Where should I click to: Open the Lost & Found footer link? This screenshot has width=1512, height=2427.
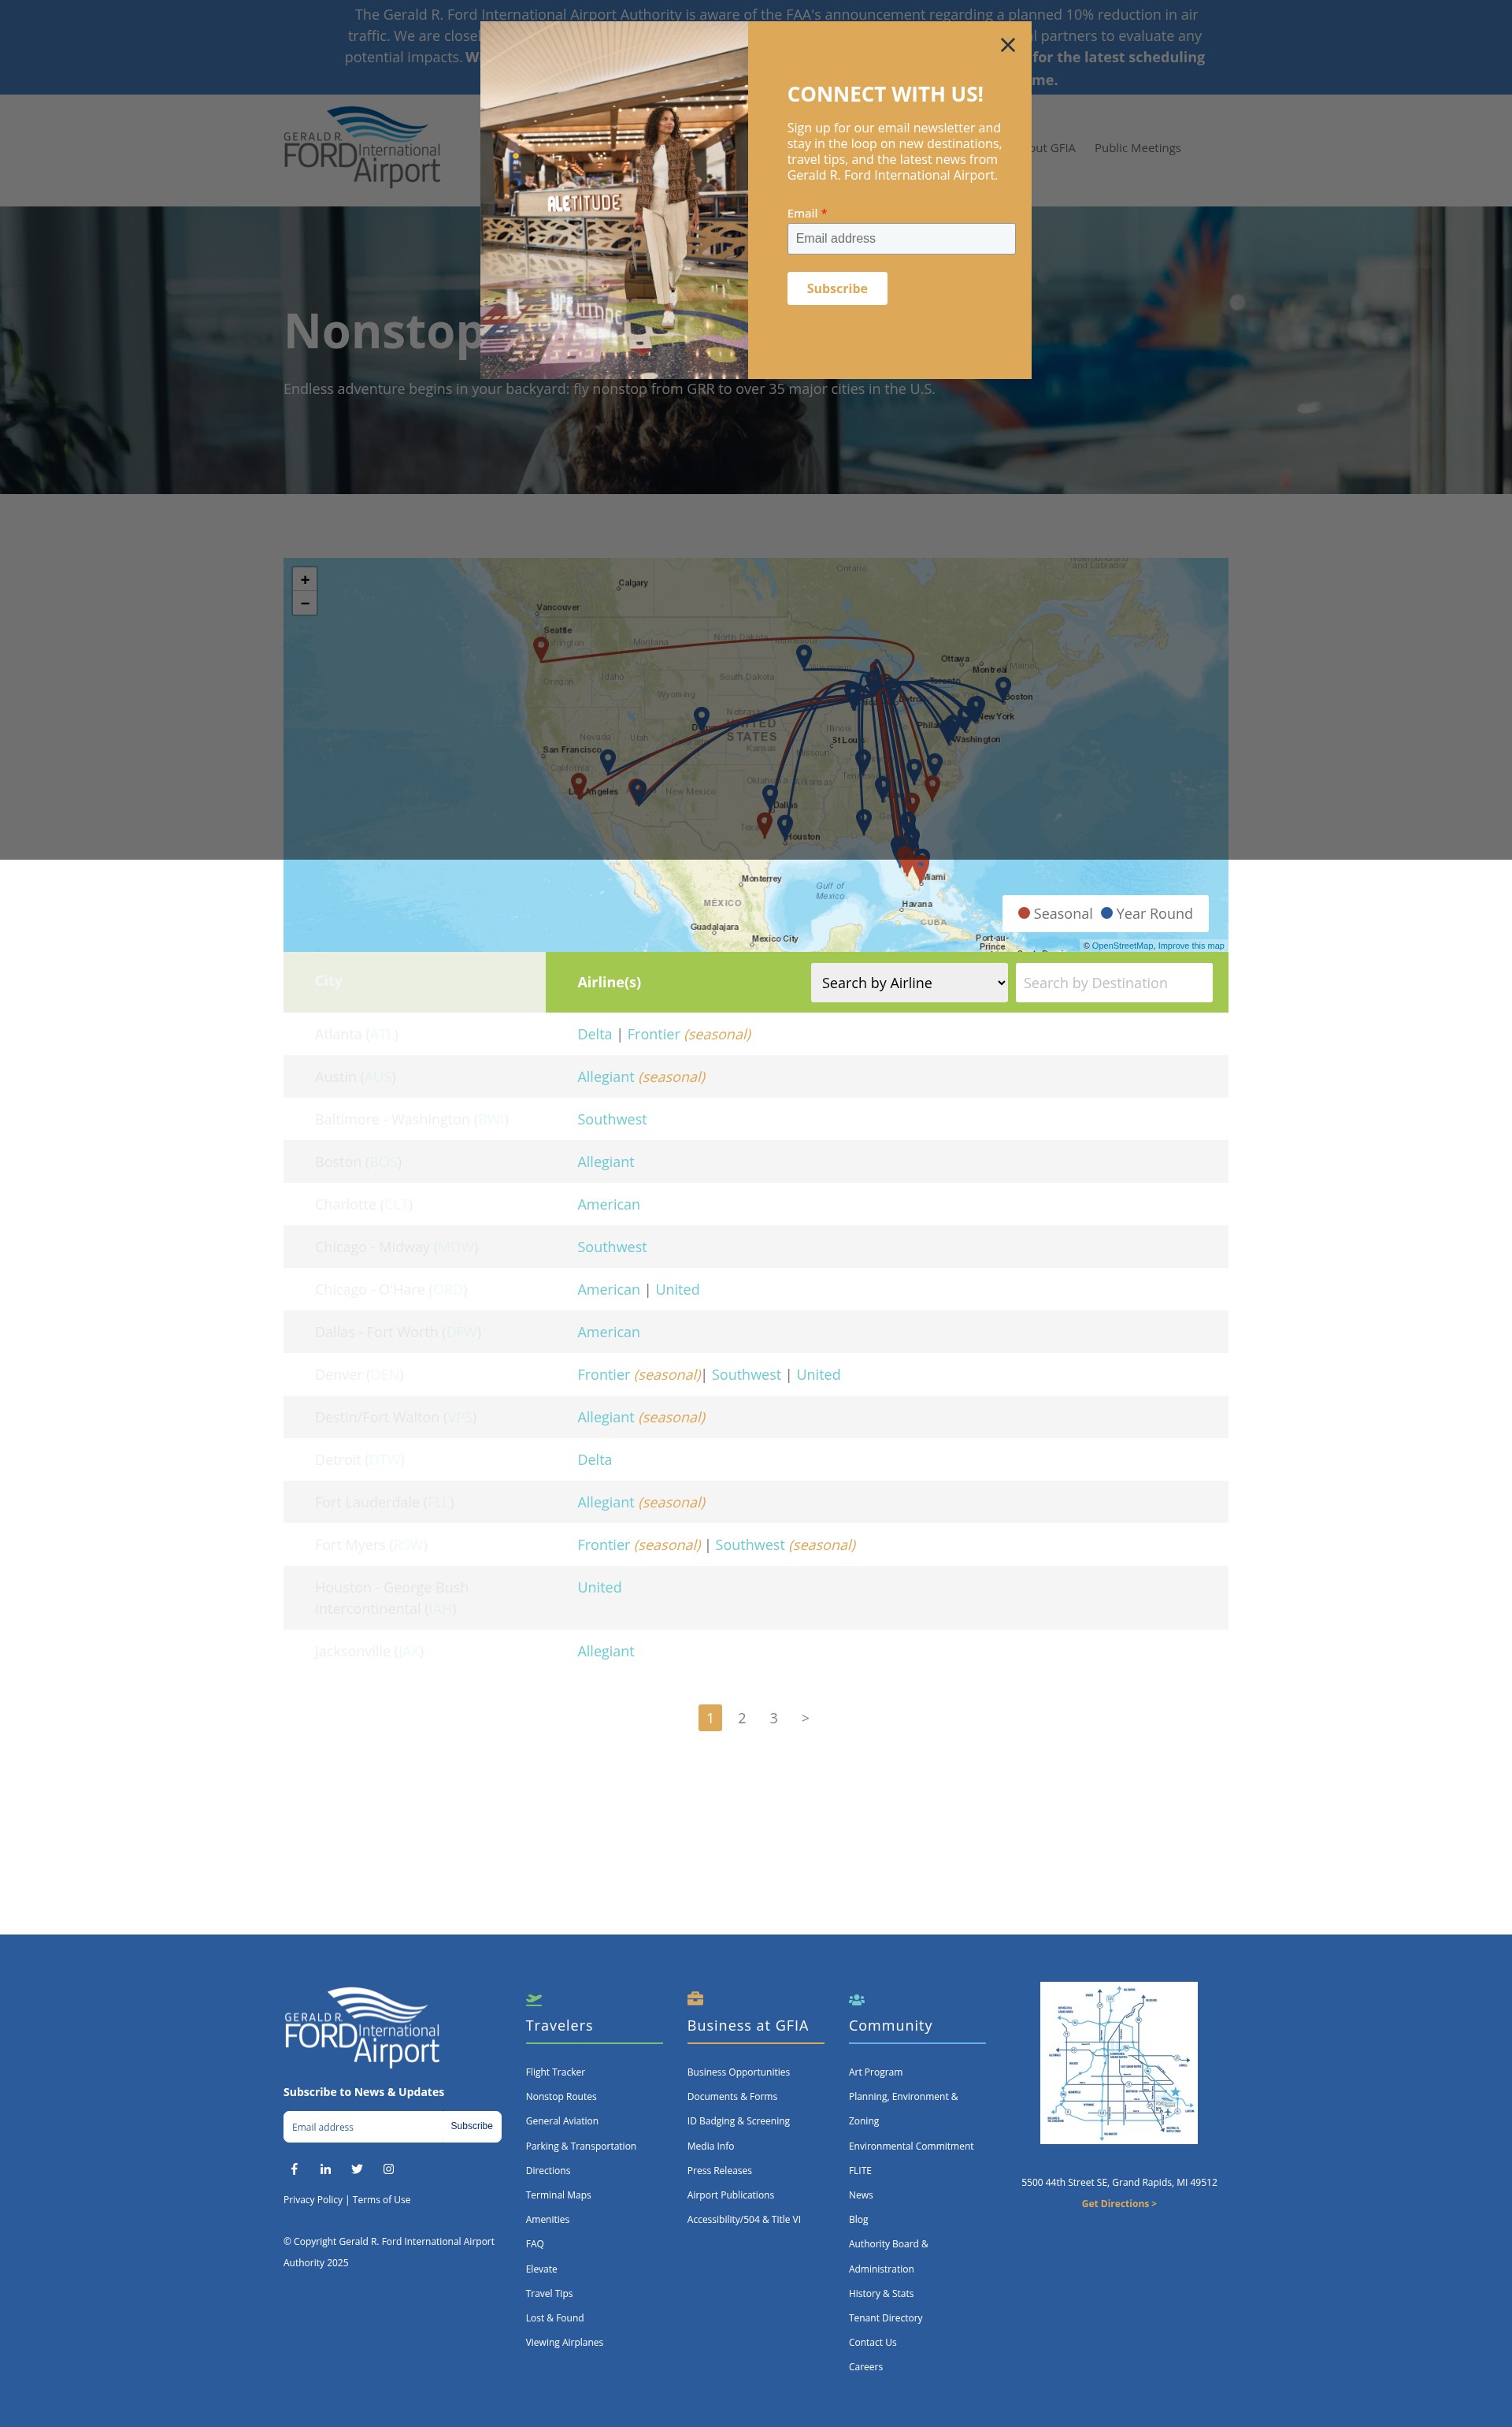(x=555, y=2318)
